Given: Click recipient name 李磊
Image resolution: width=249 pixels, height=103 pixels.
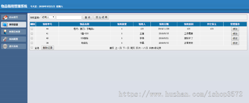Looking at the screenshot, I should point(142,43).
